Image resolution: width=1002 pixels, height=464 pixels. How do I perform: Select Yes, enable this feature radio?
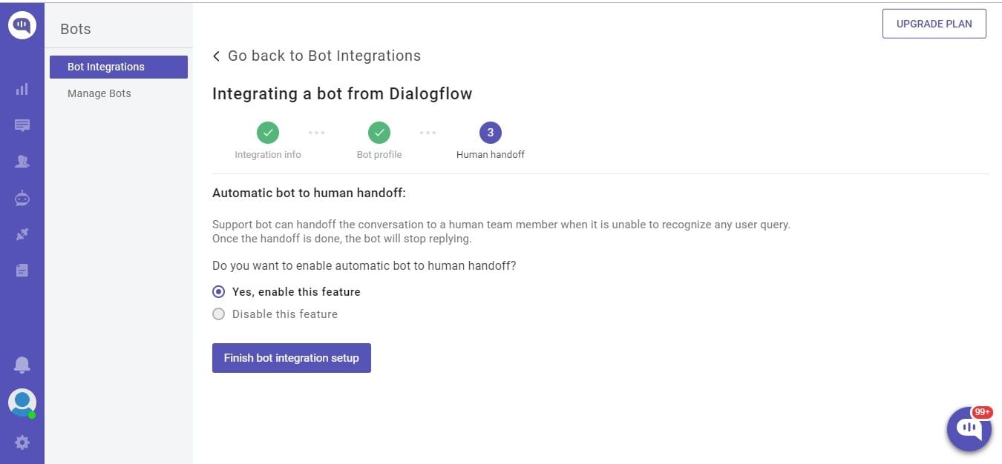tap(218, 292)
